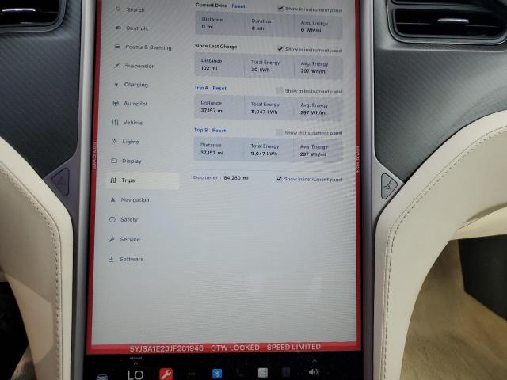Image resolution: width=507 pixels, height=380 pixels.
Task: Tap the Trips route icon
Action: point(113,180)
